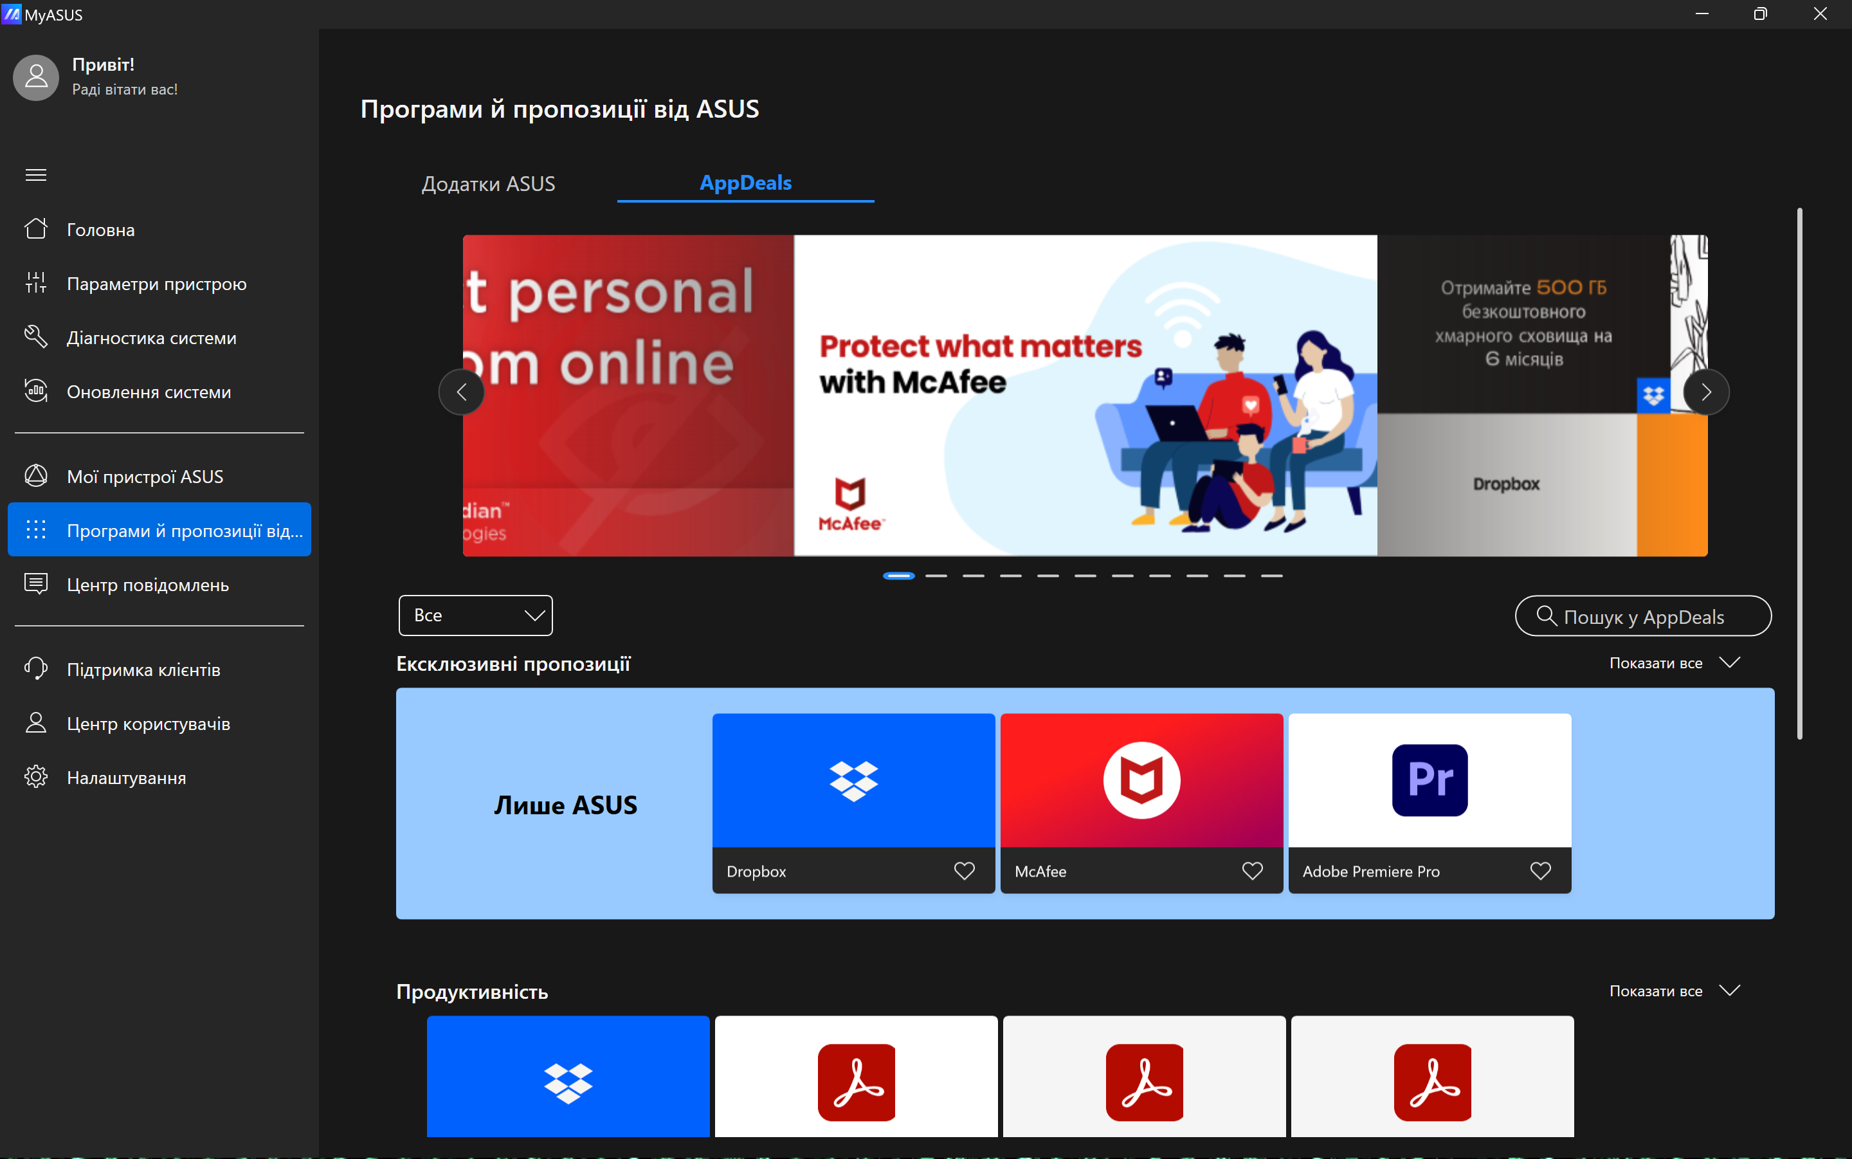Open Налаштування gear icon
Viewport: 1852px width, 1159px height.
pyautogui.click(x=36, y=776)
